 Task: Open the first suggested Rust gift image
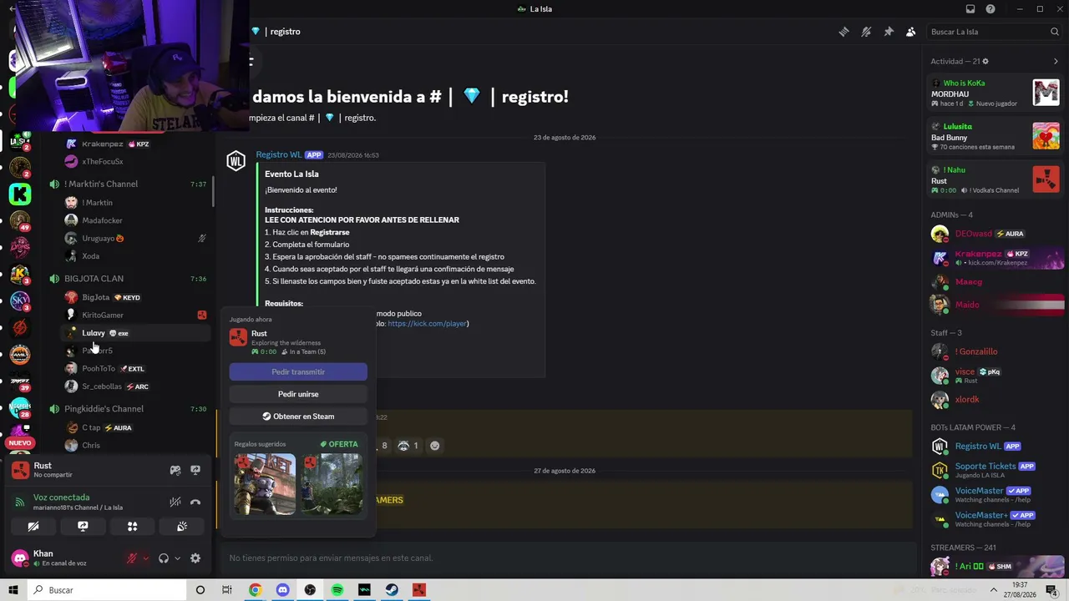[x=265, y=484]
